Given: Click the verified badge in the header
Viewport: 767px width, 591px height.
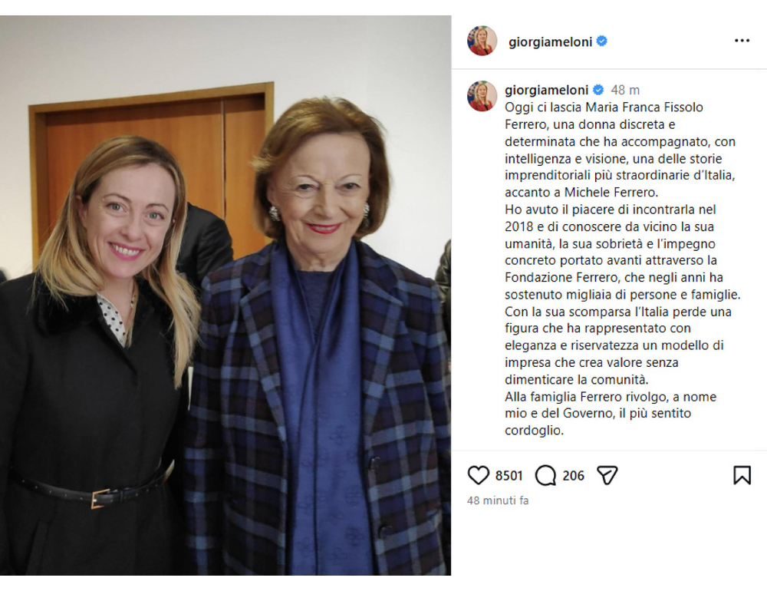Looking at the screenshot, I should (x=602, y=41).
